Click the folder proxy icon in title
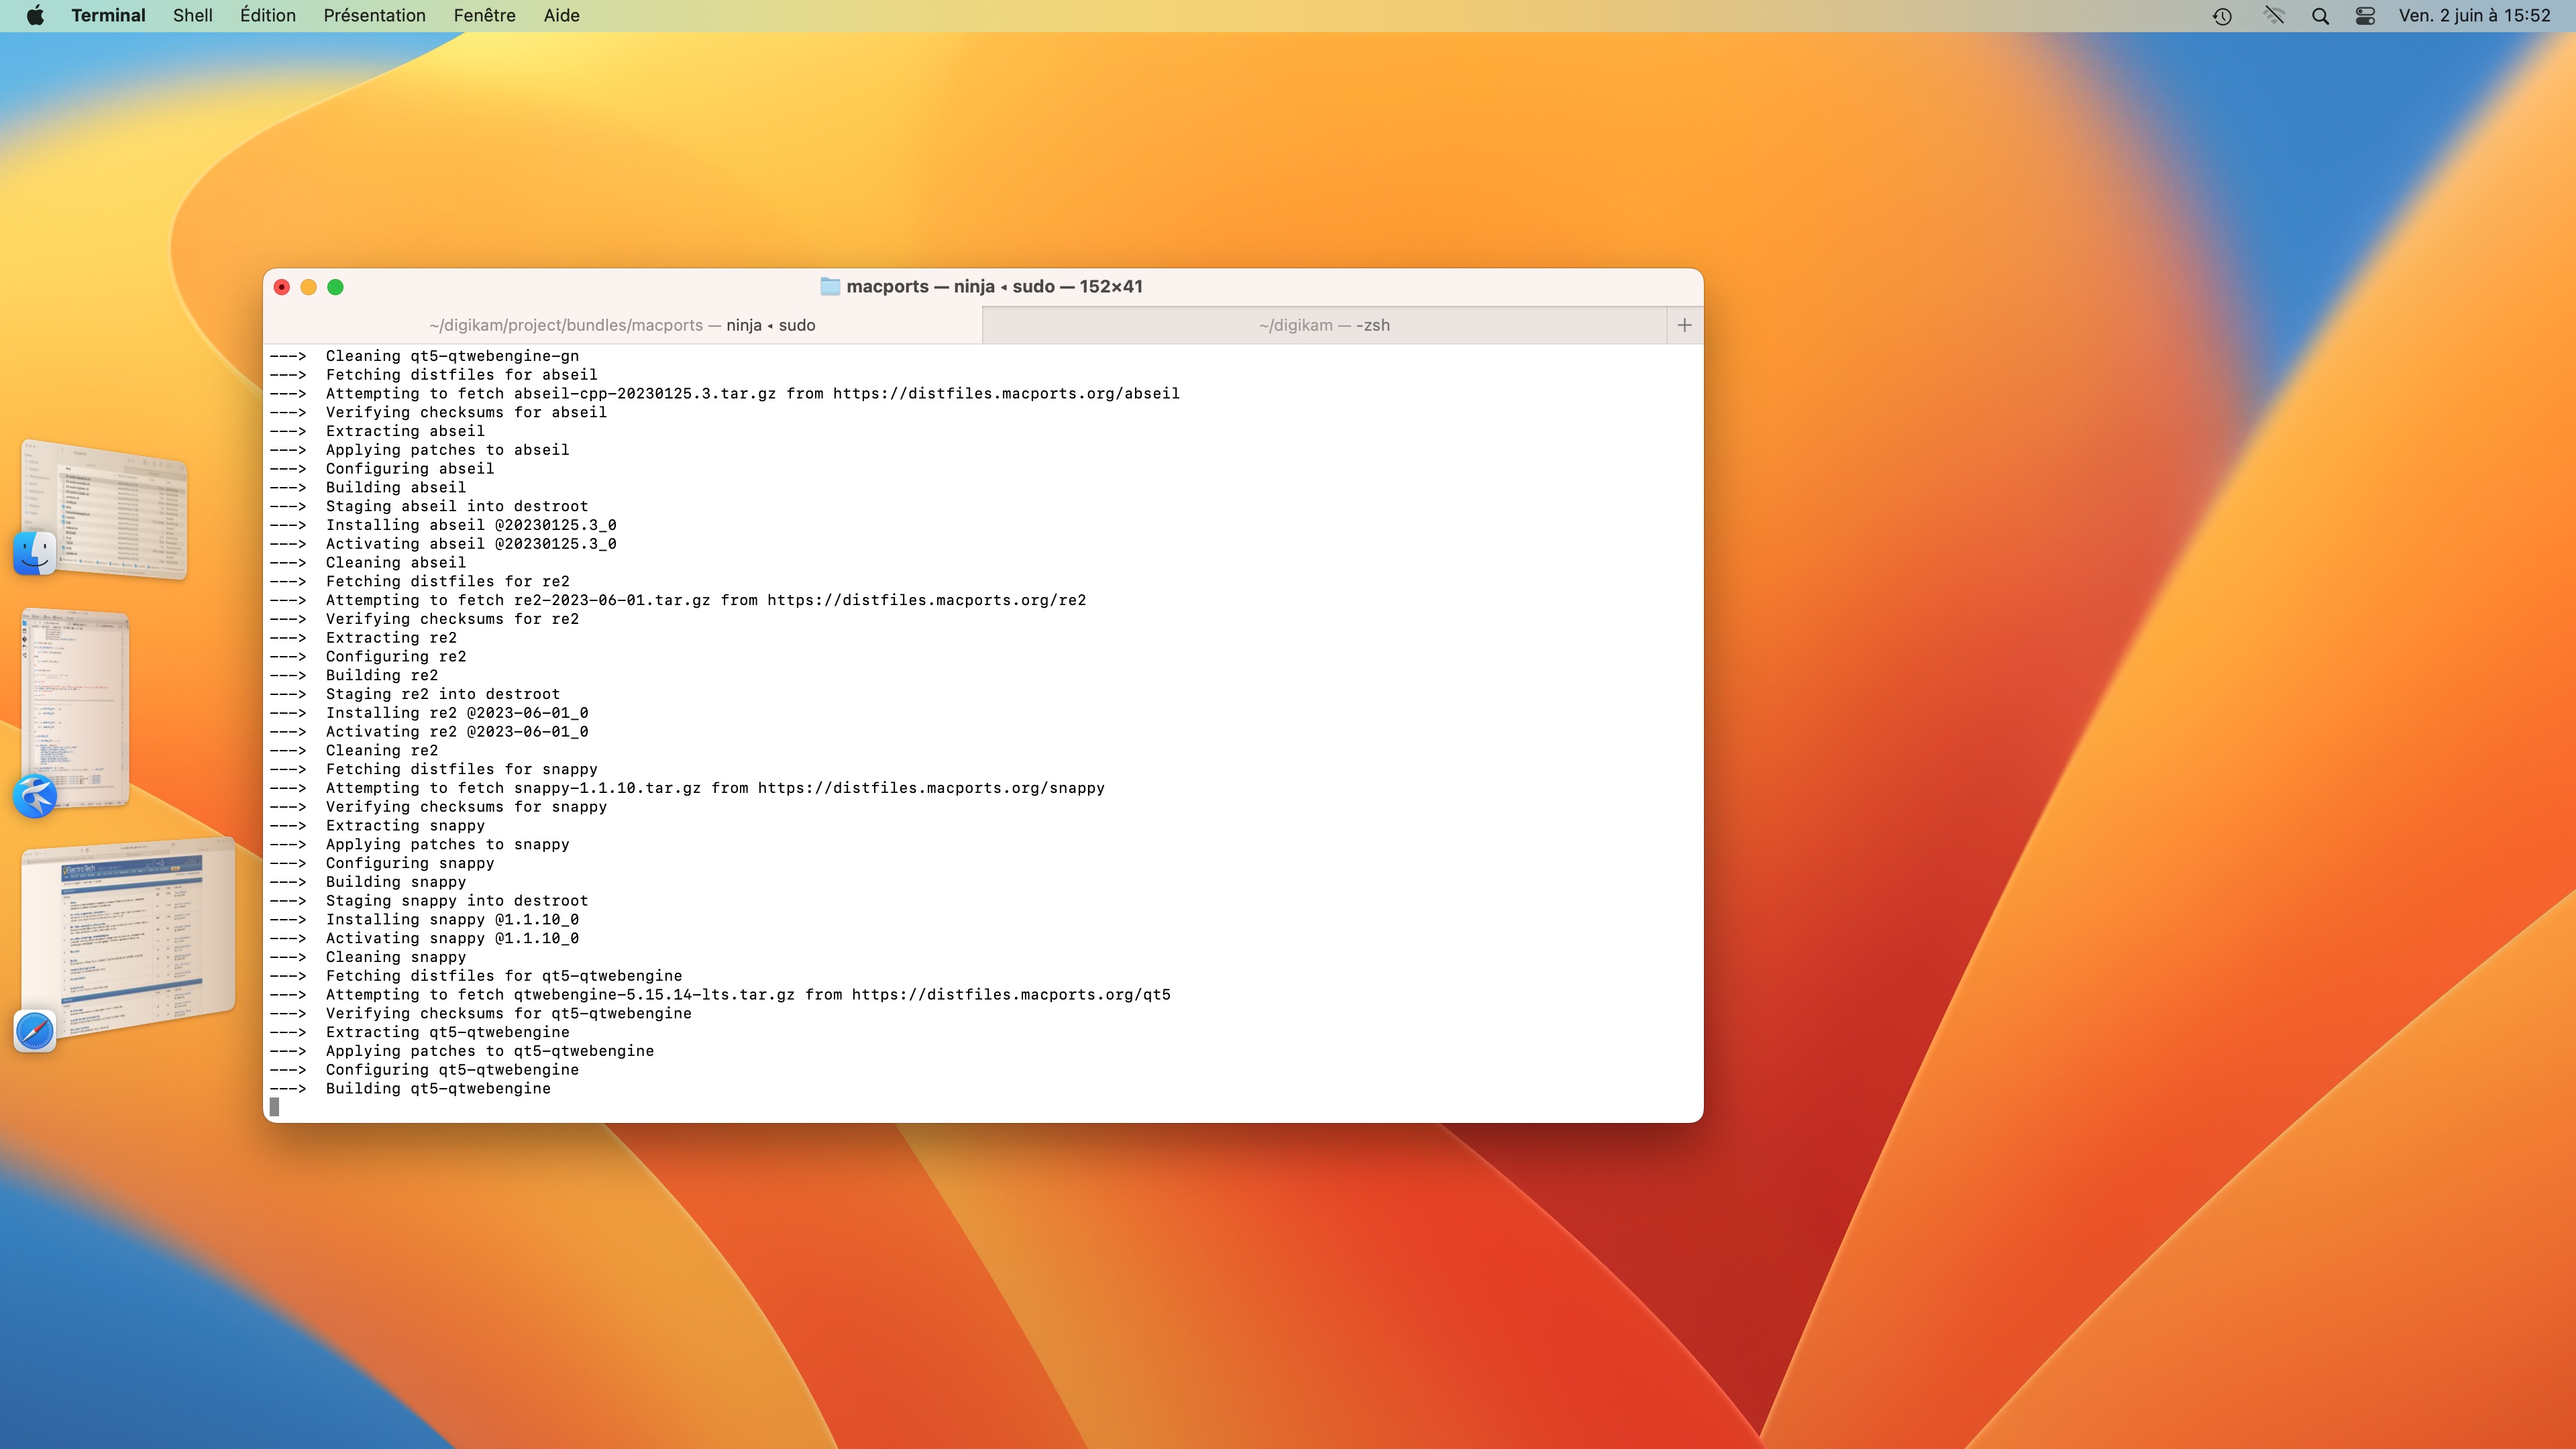The height and width of the screenshot is (1449, 2576). click(x=829, y=287)
